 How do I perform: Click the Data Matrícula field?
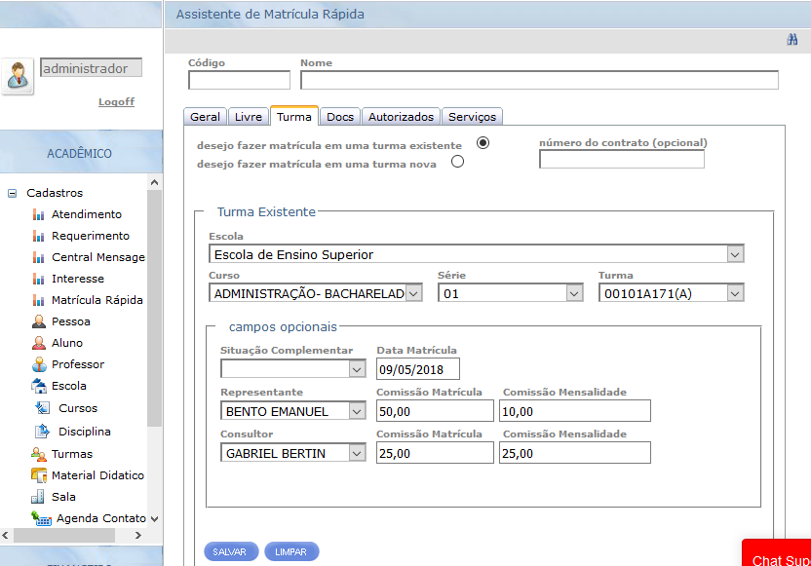pyautogui.click(x=417, y=369)
